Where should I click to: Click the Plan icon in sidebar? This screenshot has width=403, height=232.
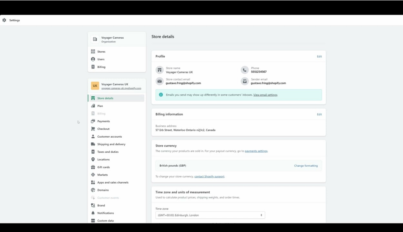pyautogui.click(x=93, y=106)
